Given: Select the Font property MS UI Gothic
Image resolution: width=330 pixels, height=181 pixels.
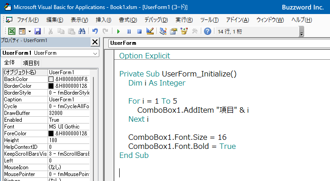Looking at the screenshot, I should point(64,127).
